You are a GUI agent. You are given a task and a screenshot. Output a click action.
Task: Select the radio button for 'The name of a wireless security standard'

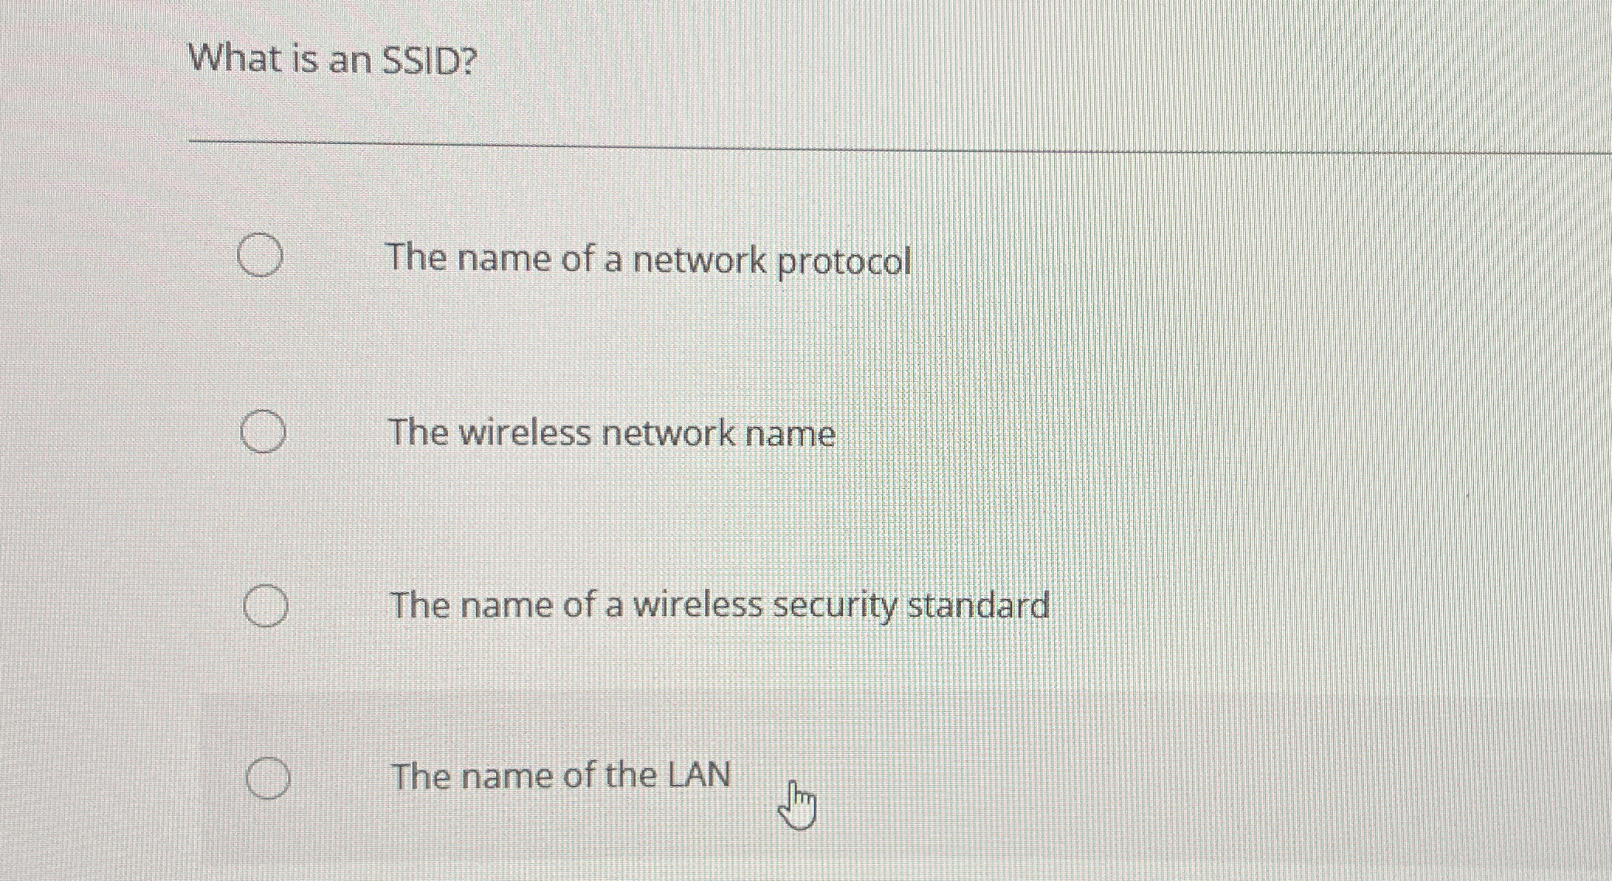[x=266, y=606]
